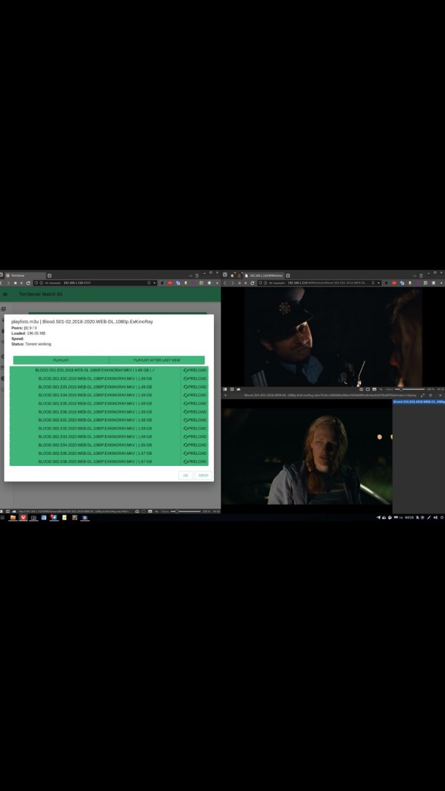Switch to the TorrServer browser tab
445x791 pixels.
point(25,275)
